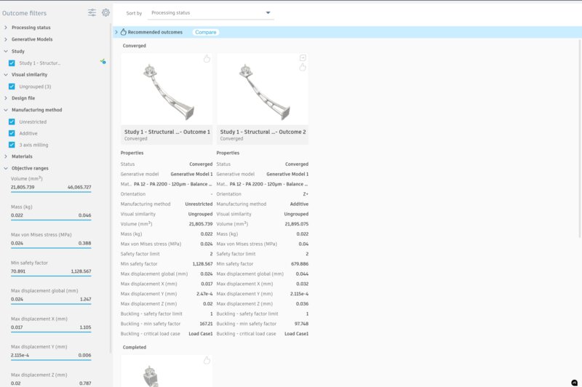Disable the 3 axis milling checkbox
This screenshot has width=582, height=387.
pos(12,145)
